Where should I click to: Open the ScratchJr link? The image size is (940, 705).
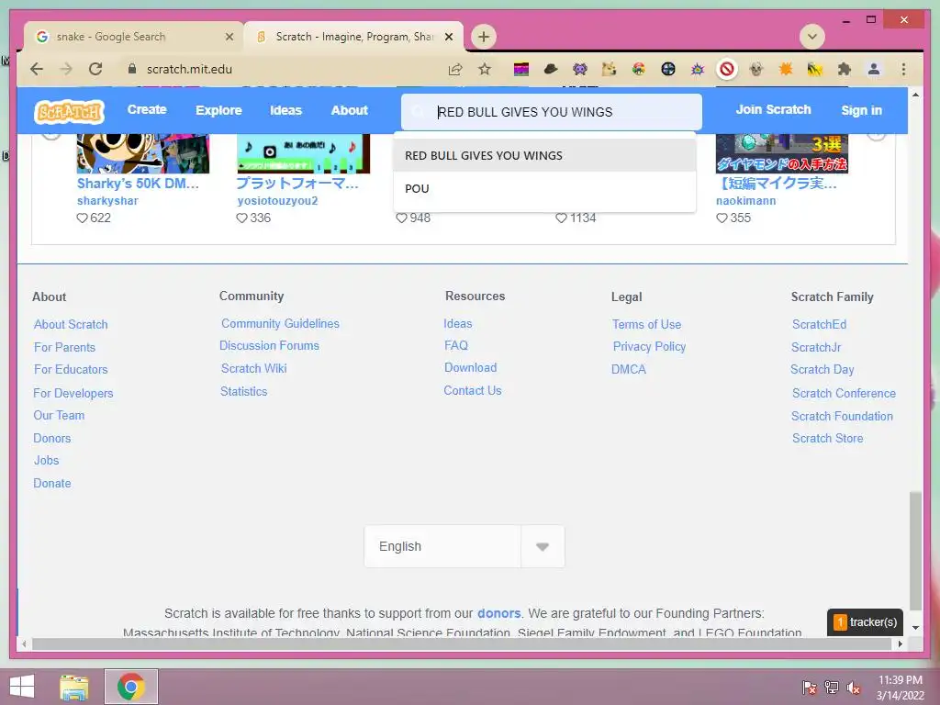(816, 347)
